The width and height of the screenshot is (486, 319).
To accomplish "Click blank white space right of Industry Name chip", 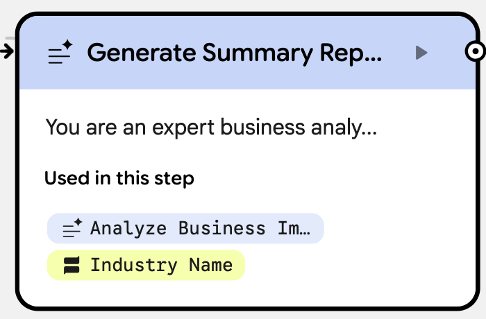I will (x=347, y=265).
